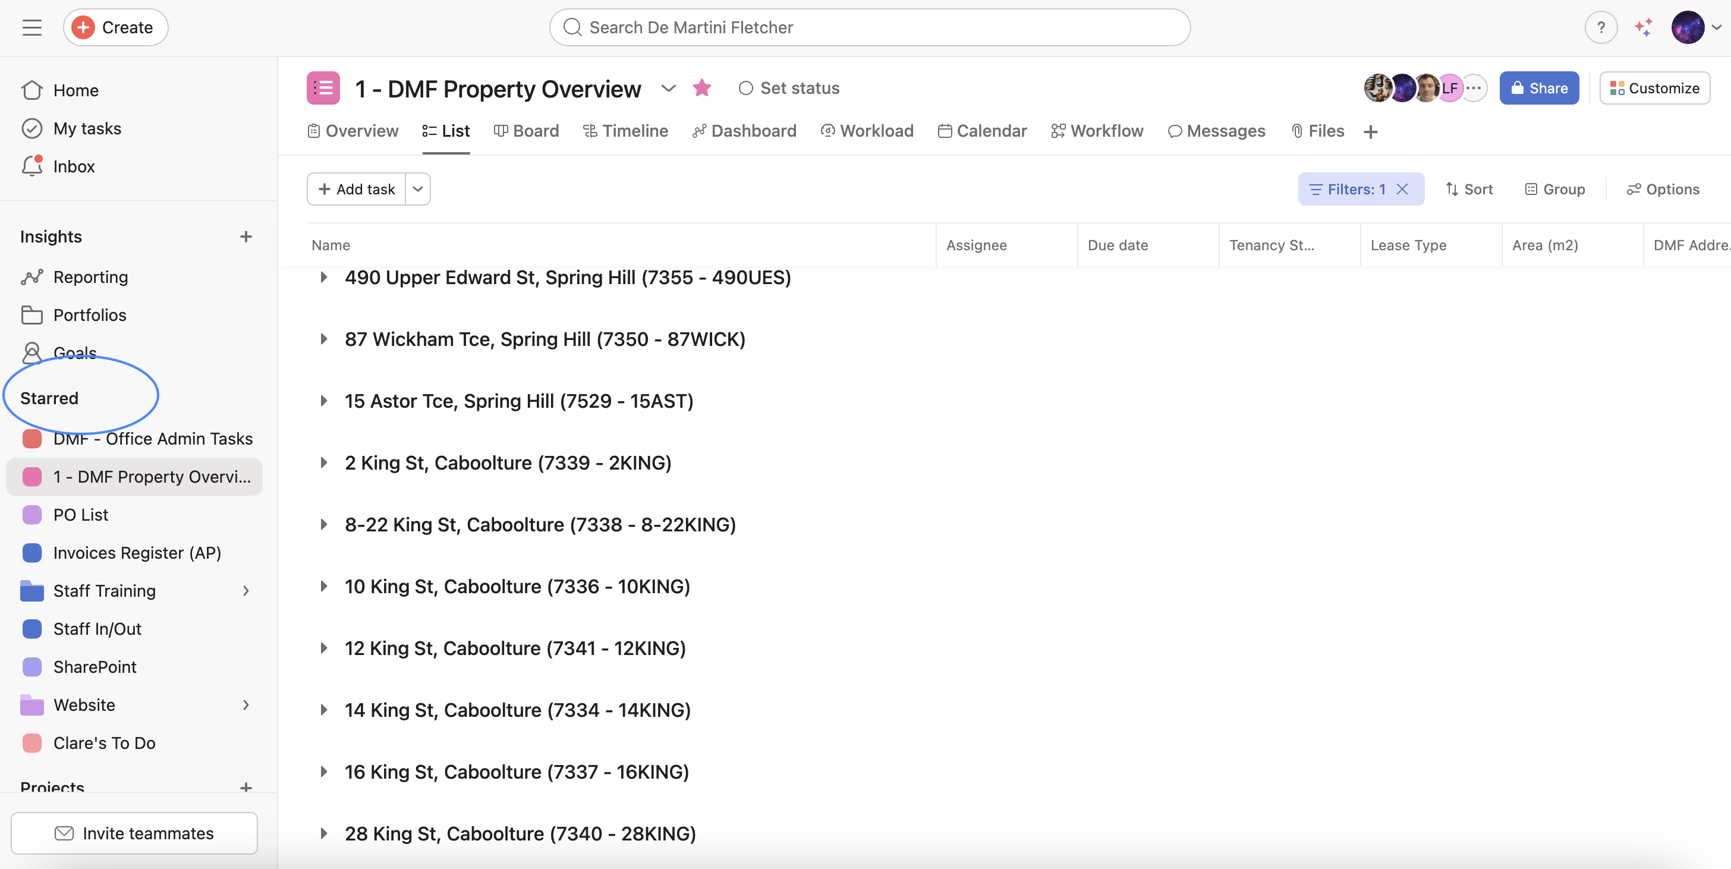Show more members ellipsis
The height and width of the screenshot is (869, 1731).
tap(1474, 88)
